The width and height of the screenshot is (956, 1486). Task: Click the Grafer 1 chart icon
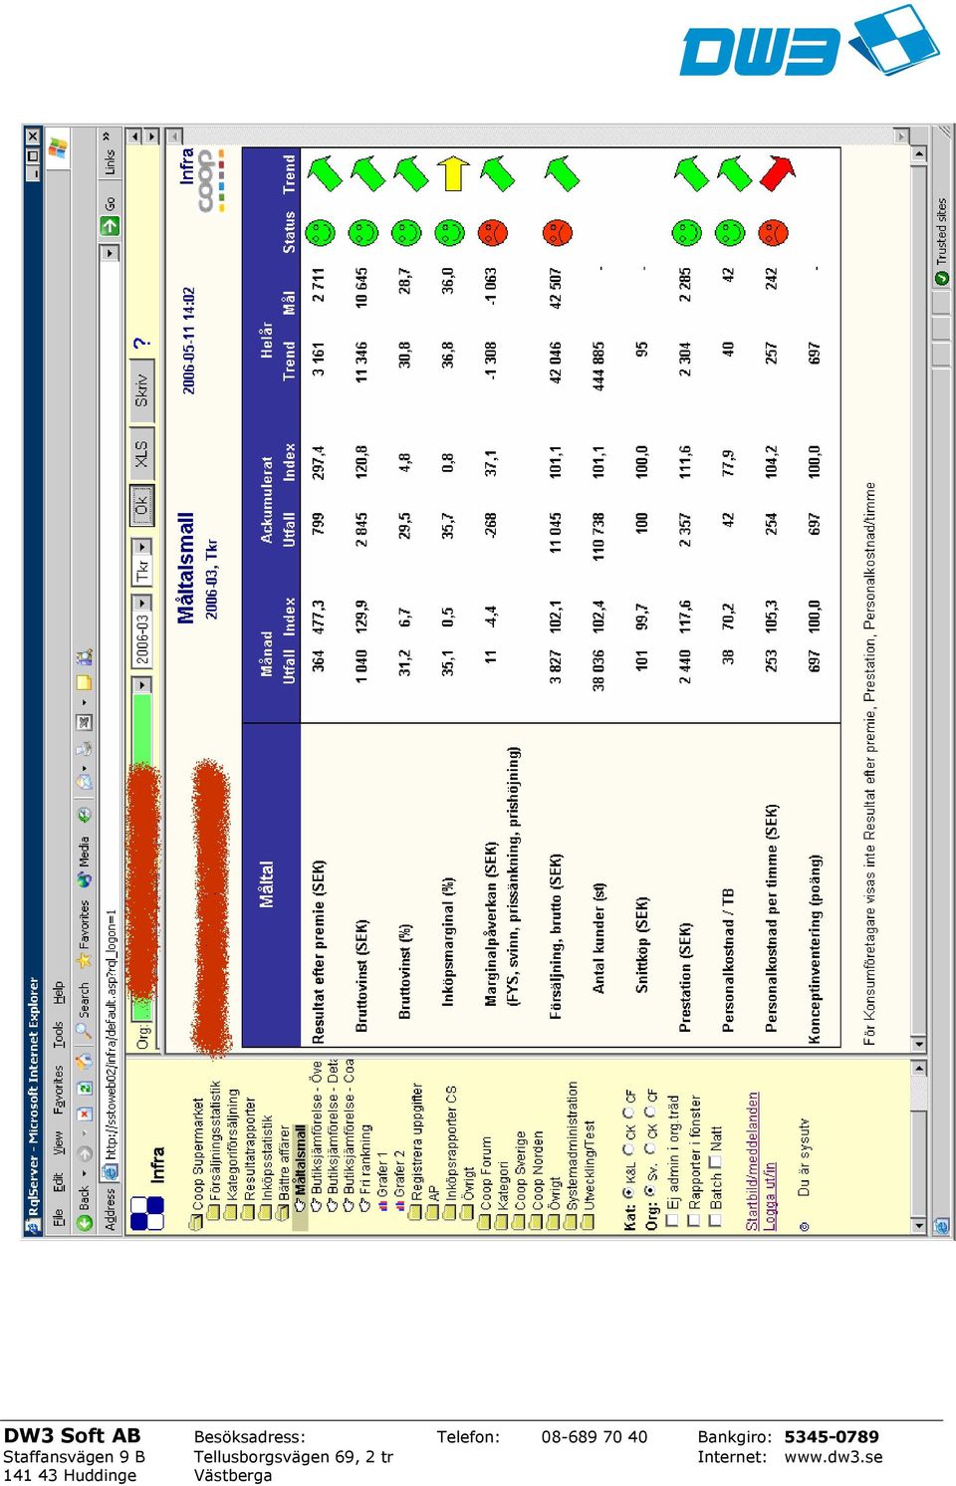pos(382,1204)
